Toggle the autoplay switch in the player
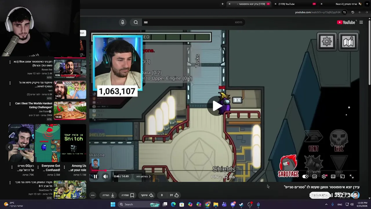 (x=305, y=176)
